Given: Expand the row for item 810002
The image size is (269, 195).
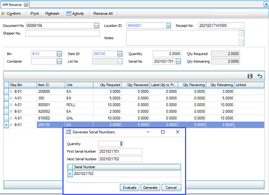Looking at the screenshot, I should click(11, 118).
